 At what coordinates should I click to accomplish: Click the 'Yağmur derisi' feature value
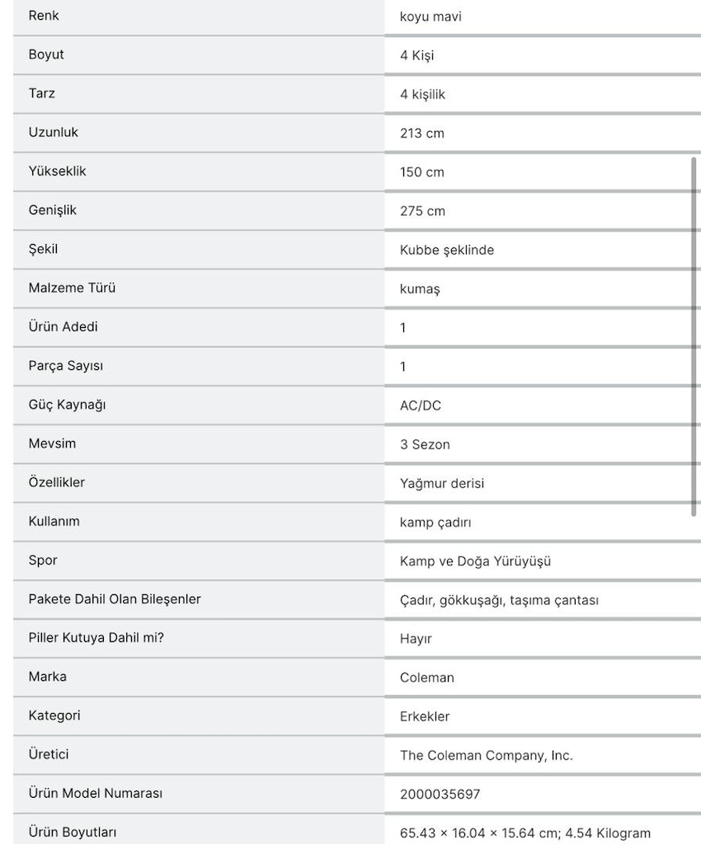pyautogui.click(x=441, y=483)
